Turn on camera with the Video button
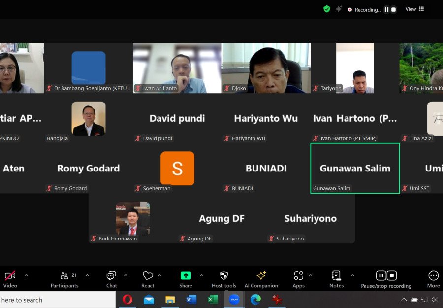 point(10,279)
